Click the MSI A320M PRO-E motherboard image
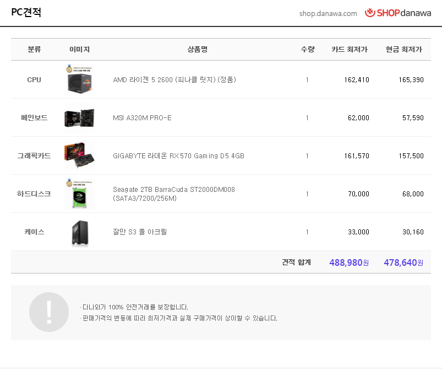Viewport: 442px width, 386px height. click(x=79, y=117)
